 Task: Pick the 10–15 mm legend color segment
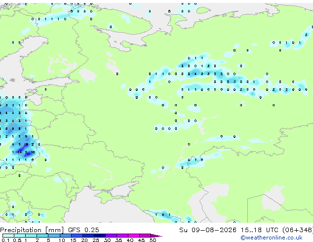[x=65, y=236]
